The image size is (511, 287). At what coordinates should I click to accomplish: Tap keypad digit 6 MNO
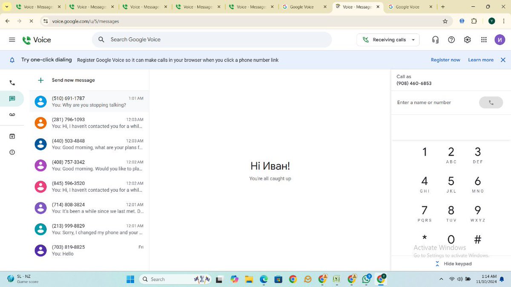pos(478,184)
